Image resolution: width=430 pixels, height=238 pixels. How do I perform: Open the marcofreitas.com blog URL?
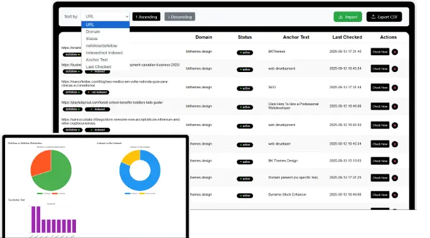tap(115, 83)
